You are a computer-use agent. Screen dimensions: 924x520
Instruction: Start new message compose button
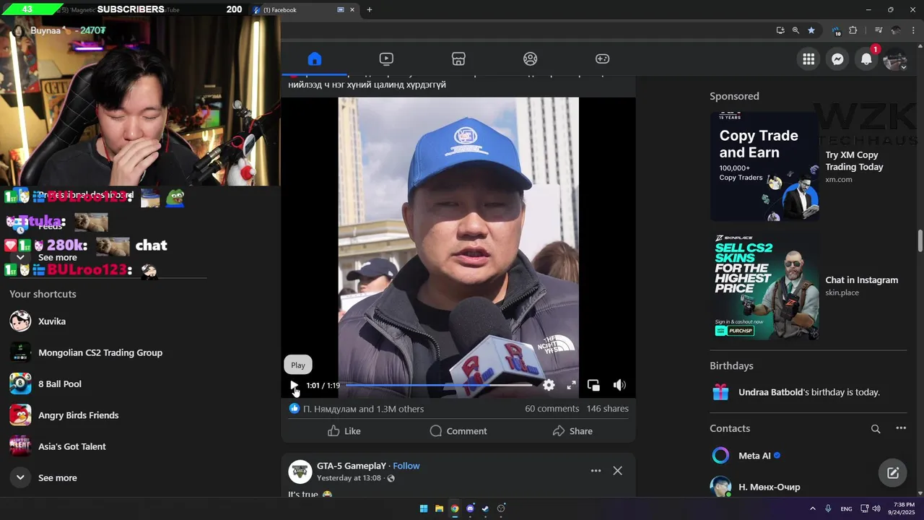[893, 473]
